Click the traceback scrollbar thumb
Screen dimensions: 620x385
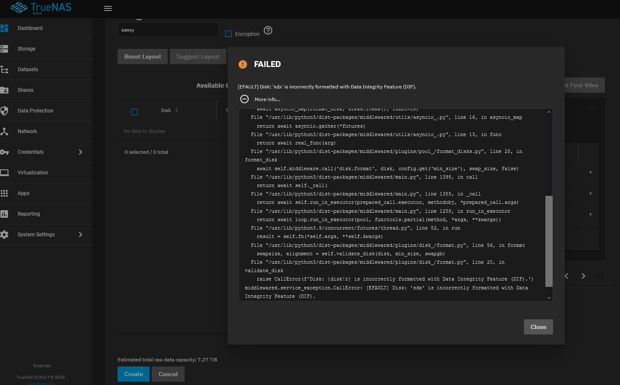point(549,241)
